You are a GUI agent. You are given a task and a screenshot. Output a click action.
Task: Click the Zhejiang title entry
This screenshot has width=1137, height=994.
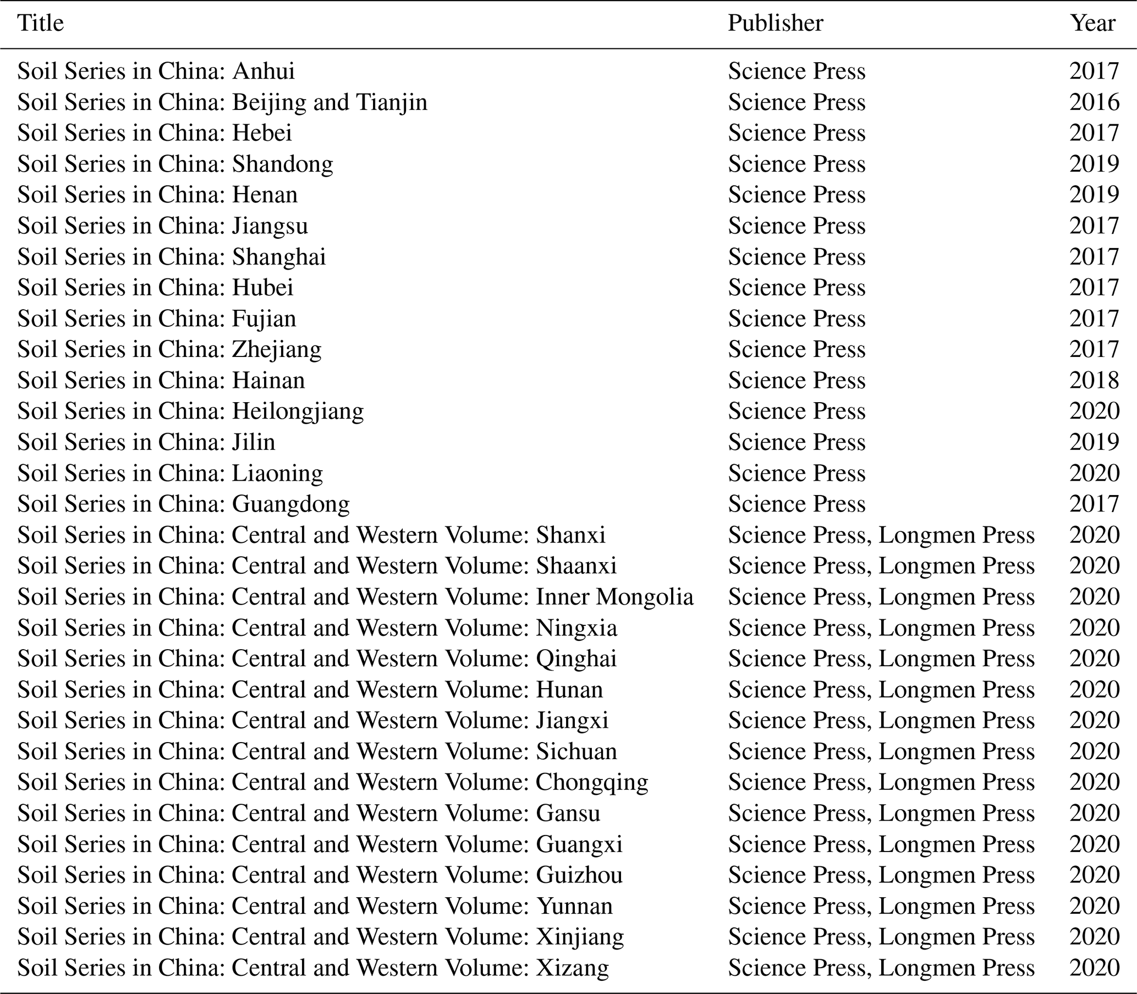coord(169,349)
